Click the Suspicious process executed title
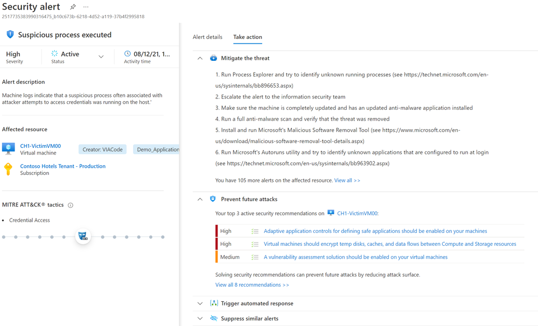 pyautogui.click(x=65, y=34)
